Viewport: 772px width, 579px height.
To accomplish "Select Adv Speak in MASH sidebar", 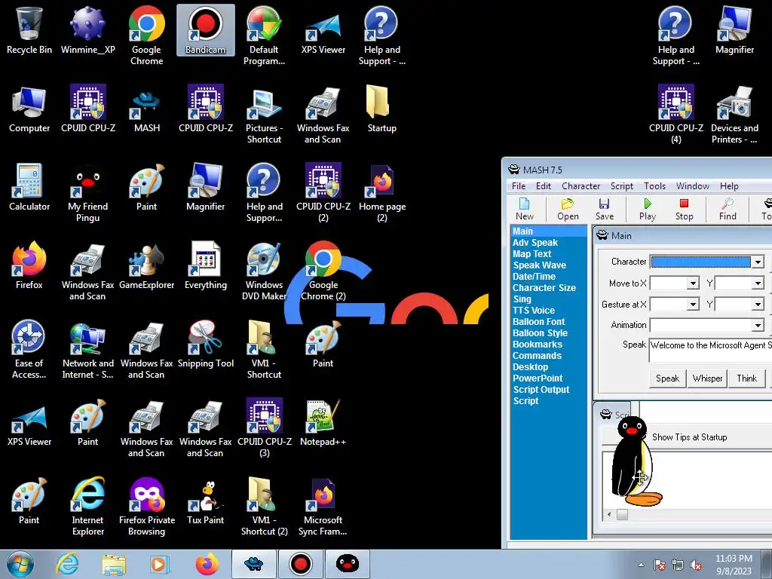I will point(535,242).
